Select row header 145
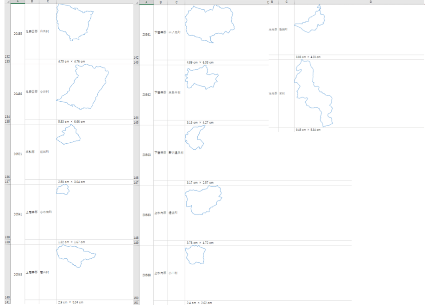Image resolution: width=428 pixels, height=305 pixels. click(x=136, y=122)
